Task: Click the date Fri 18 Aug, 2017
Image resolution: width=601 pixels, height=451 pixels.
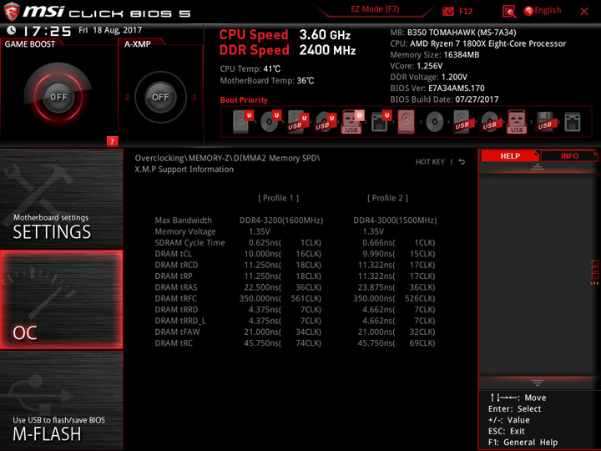Action: [110, 30]
